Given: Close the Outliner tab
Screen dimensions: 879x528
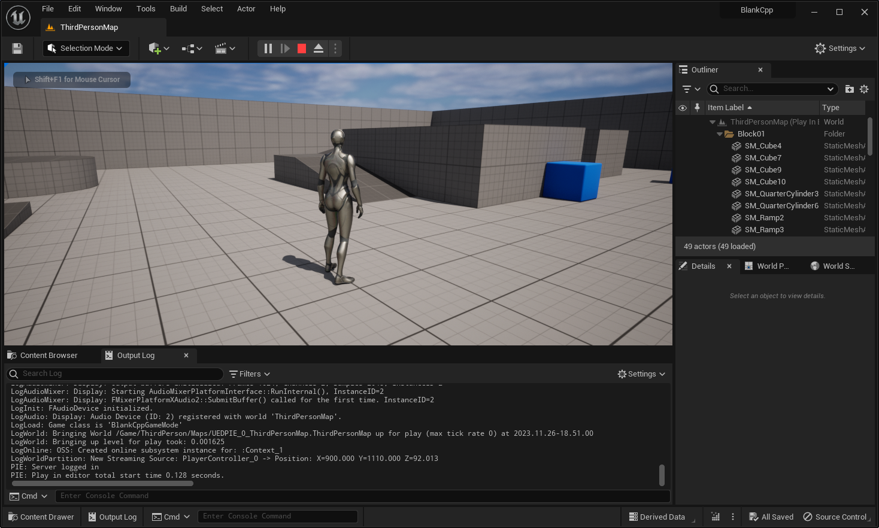Looking at the screenshot, I should tap(760, 70).
